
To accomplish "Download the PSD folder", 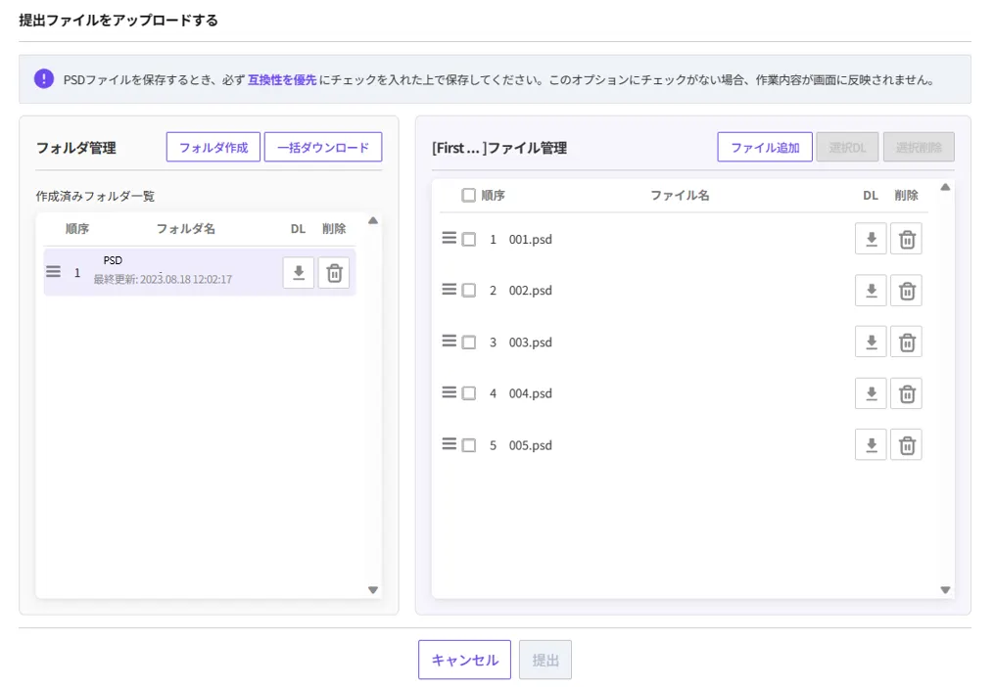I will pyautogui.click(x=299, y=273).
